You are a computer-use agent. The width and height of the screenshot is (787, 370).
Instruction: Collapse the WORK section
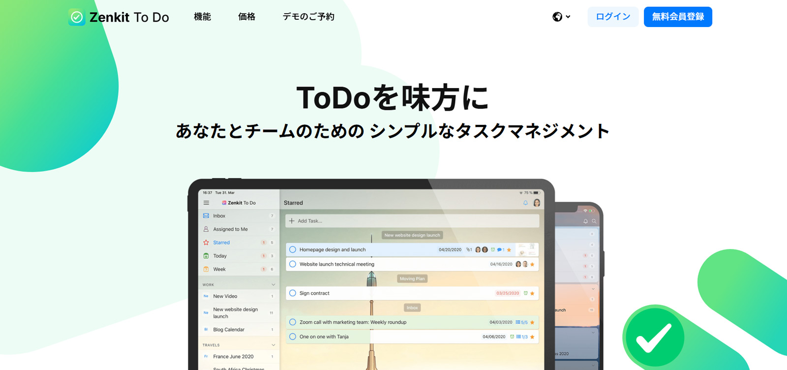[x=273, y=284]
